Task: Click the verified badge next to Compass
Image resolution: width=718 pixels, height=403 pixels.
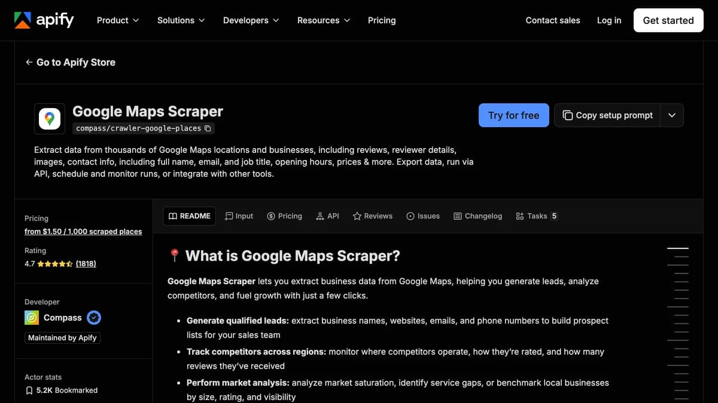Action: pos(94,318)
